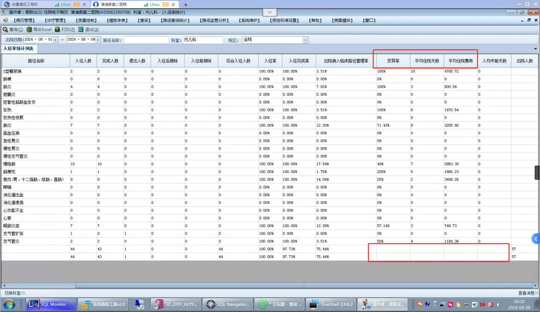Open the orange shield security tray icon
This screenshot has width=540, height=312.
point(458,305)
